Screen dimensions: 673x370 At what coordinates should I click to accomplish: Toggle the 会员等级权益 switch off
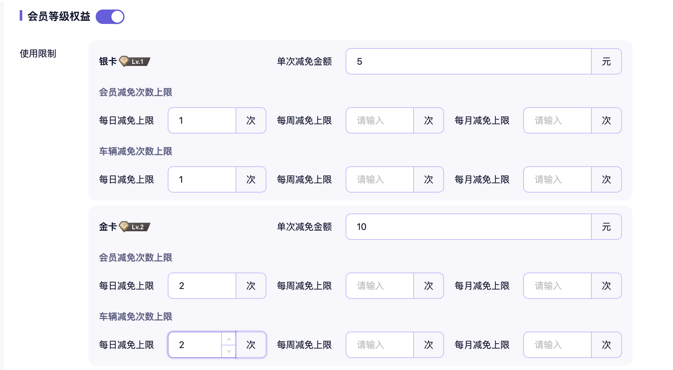click(110, 17)
